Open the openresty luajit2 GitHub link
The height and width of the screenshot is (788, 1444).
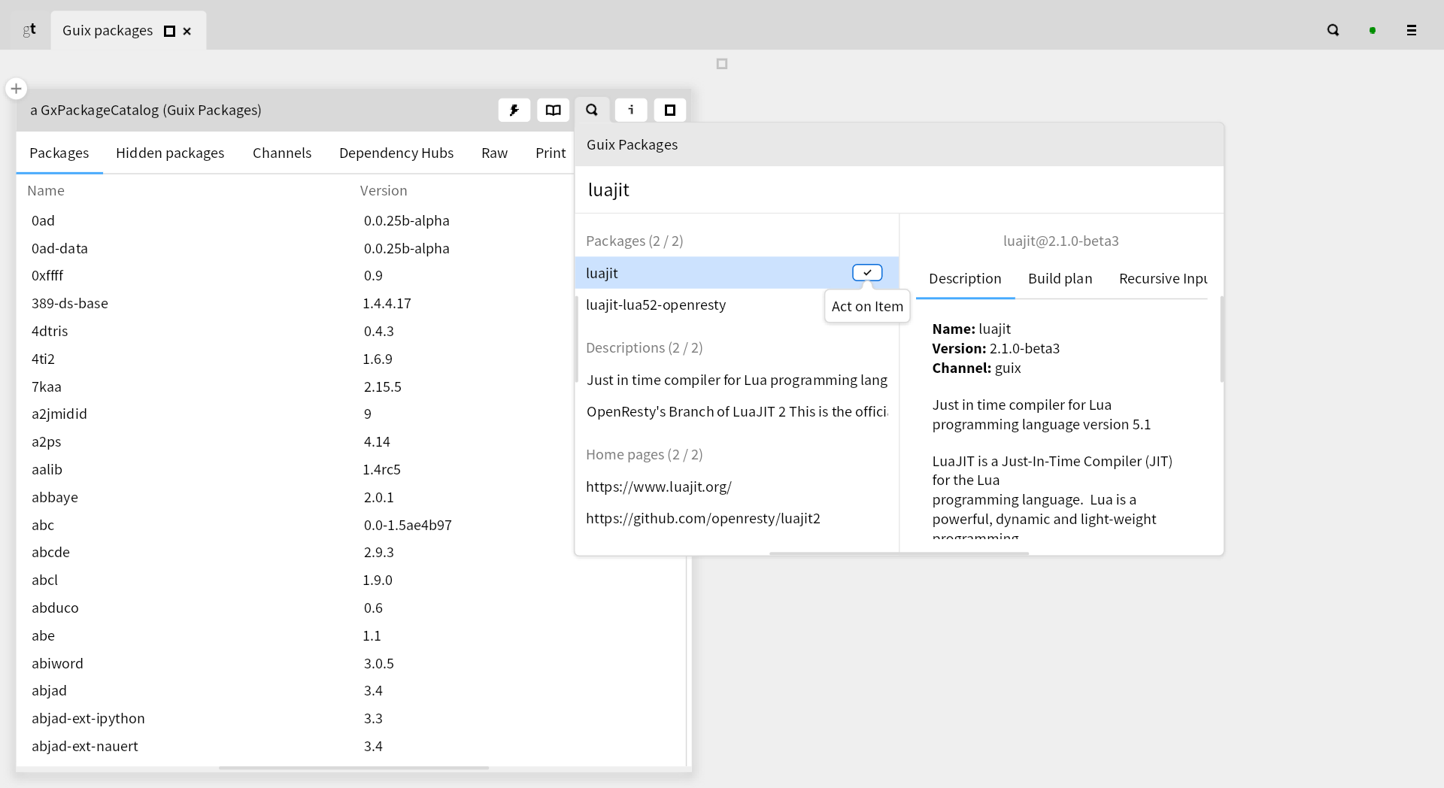point(704,518)
